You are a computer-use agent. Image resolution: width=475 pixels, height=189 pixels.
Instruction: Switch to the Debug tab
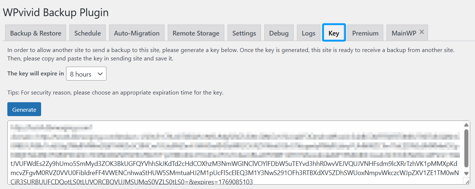279,33
